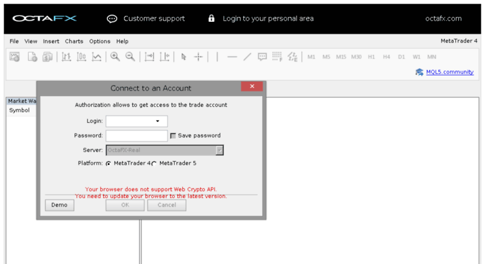The image size is (485, 264).
Task: Click the Demo button
Action: (59, 205)
